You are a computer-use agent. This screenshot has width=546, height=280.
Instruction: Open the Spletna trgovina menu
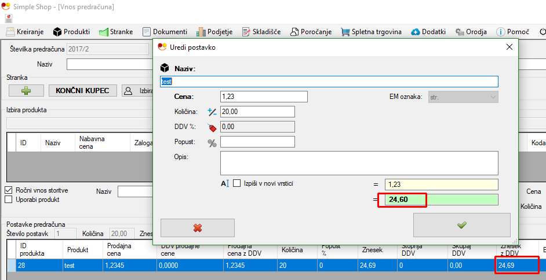(371, 32)
